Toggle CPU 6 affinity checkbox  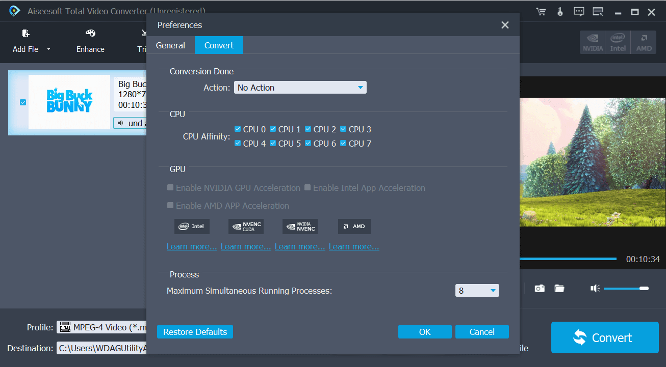pos(308,143)
